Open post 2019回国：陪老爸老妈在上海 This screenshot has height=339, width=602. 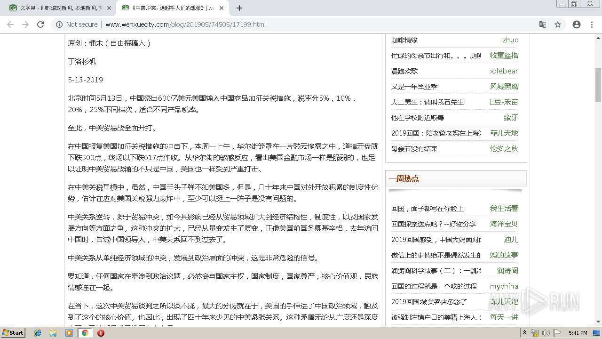coord(436,133)
